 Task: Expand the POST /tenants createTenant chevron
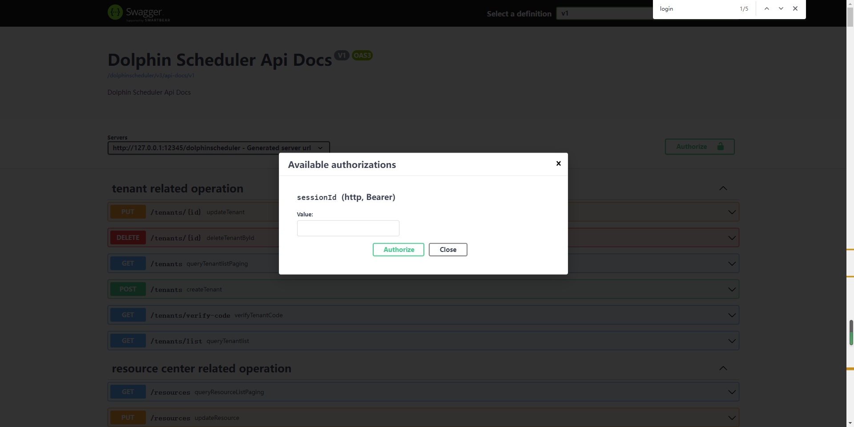point(732,289)
